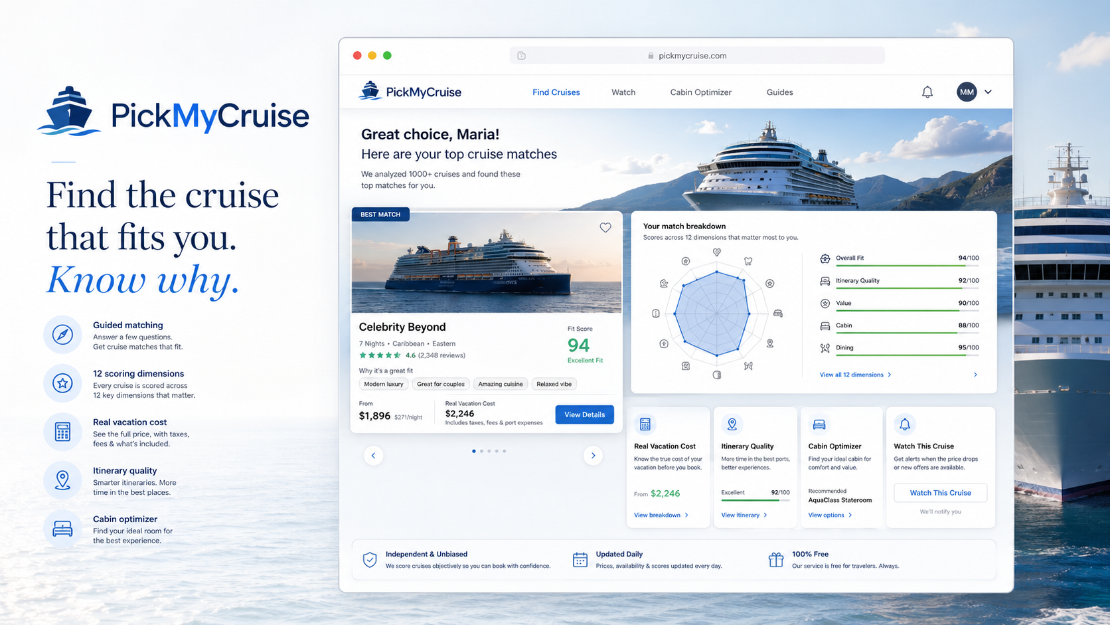
Task: Click the View Details button
Action: click(584, 414)
